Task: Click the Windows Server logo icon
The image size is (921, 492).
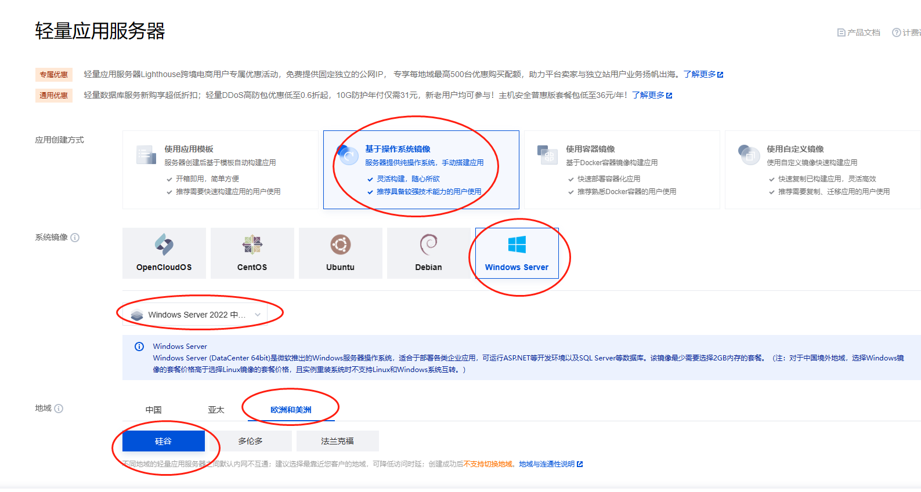Action: point(517,245)
